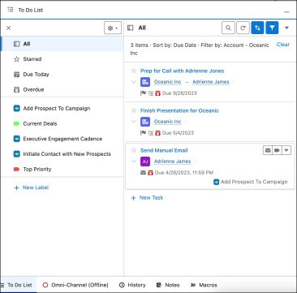297x293 pixels.
Task: Refresh the To Do List
Action: point(243,28)
